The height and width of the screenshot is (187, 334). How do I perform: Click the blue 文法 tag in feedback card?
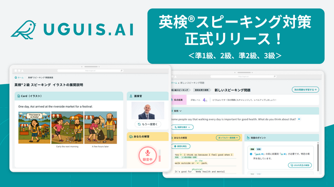[258, 149]
